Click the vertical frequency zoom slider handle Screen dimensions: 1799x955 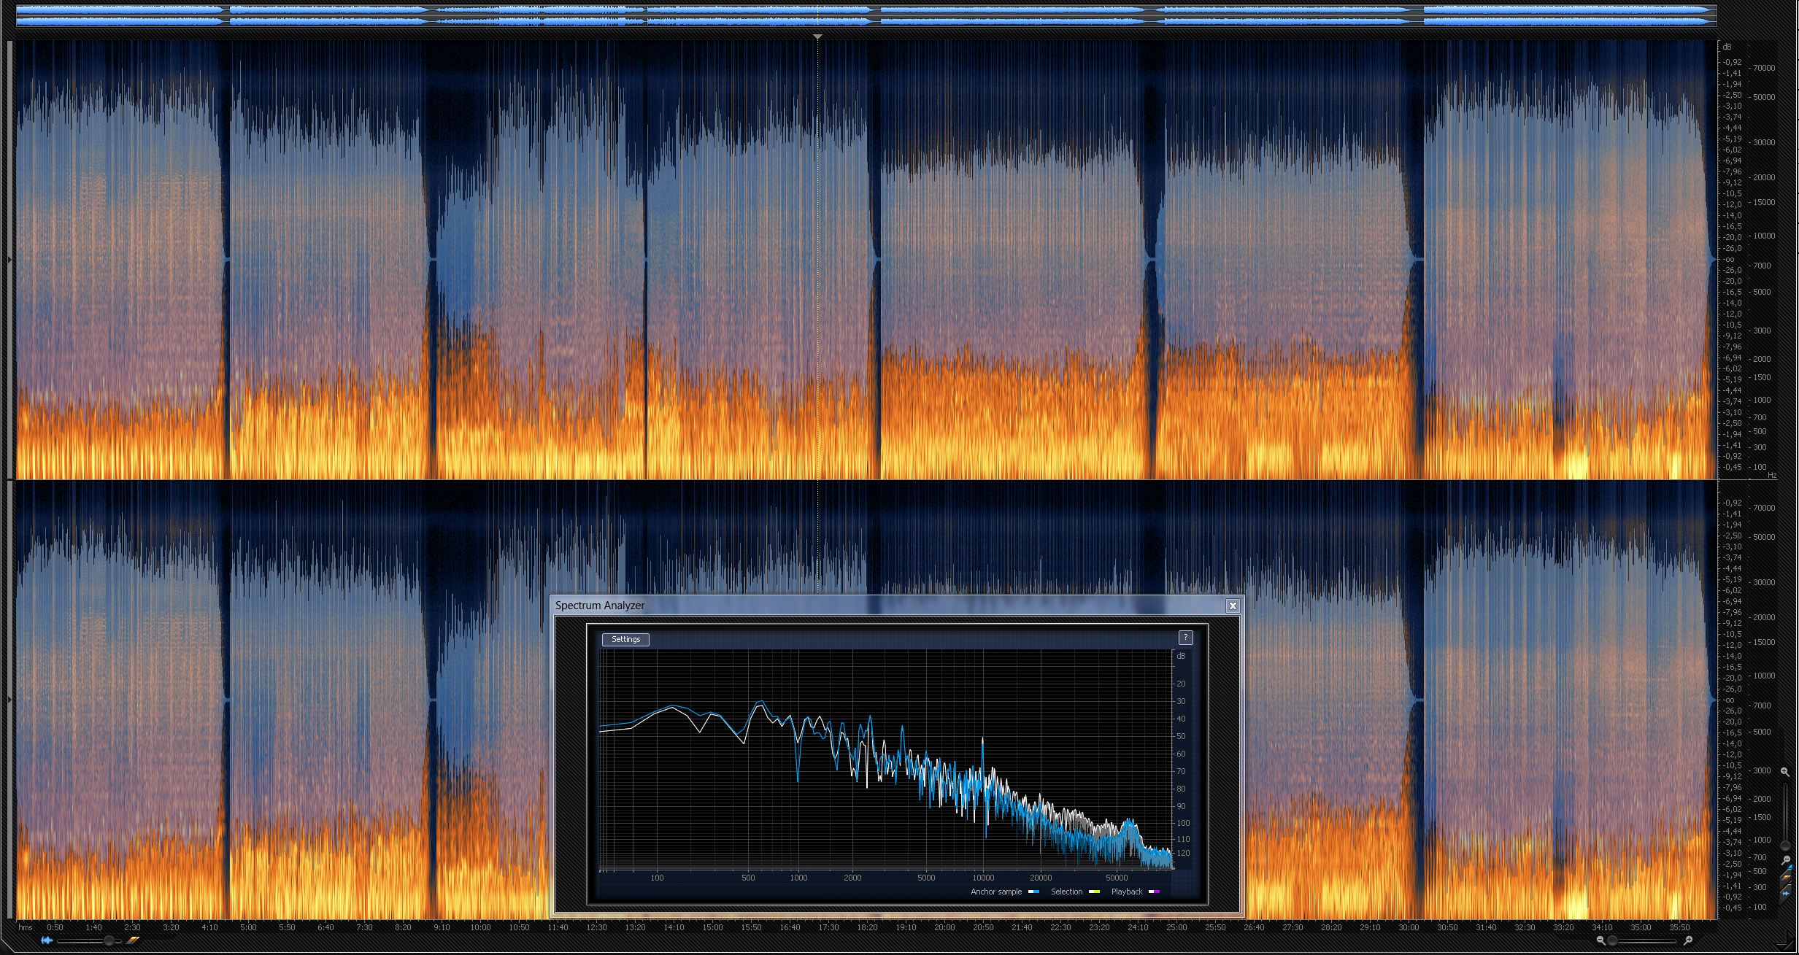1785,845
